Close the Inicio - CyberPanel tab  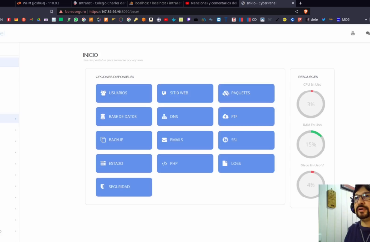tap(293, 3)
